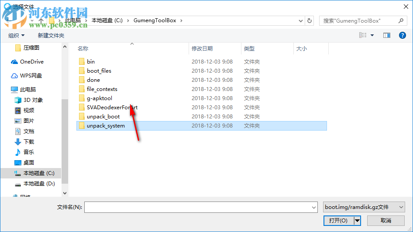Select the SVADeodexerForArt folder icon

[x=82, y=108]
